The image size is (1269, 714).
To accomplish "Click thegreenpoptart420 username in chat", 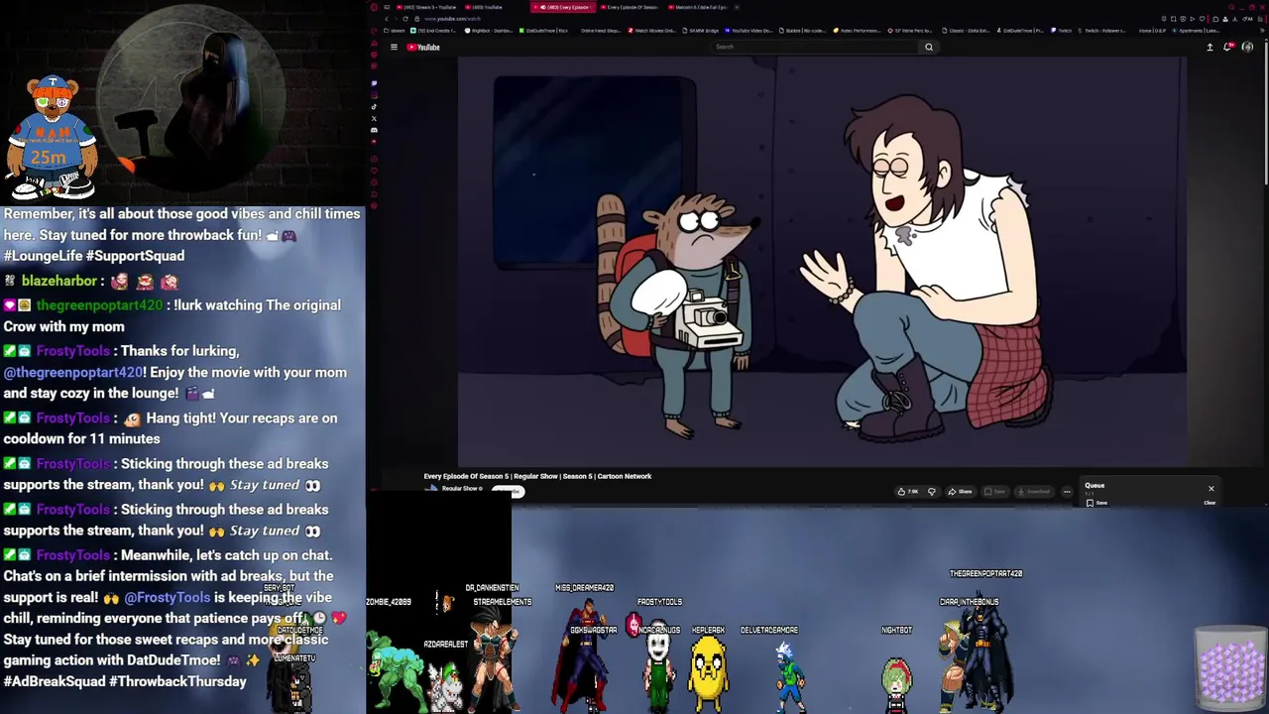I will 99,305.
